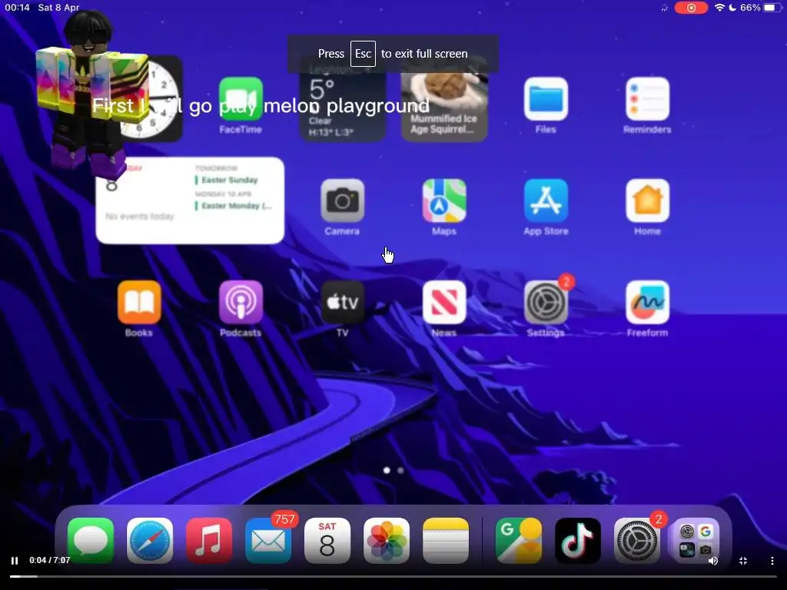
Task: Click the battery 66% indicator
Action: click(761, 8)
